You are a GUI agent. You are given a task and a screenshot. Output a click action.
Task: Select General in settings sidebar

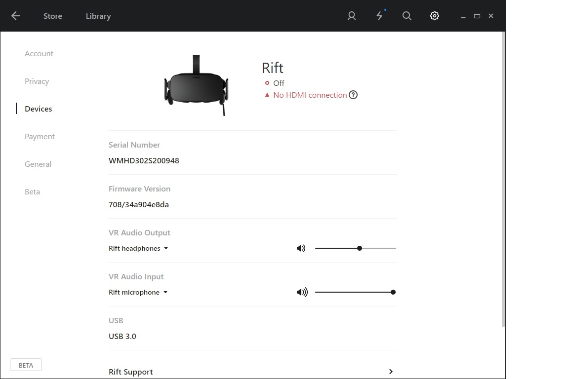(x=38, y=164)
